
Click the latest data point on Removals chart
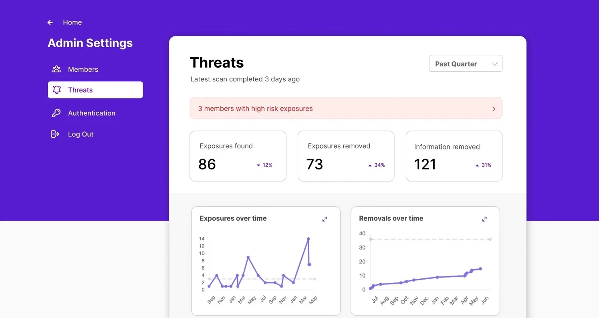[x=480, y=269]
